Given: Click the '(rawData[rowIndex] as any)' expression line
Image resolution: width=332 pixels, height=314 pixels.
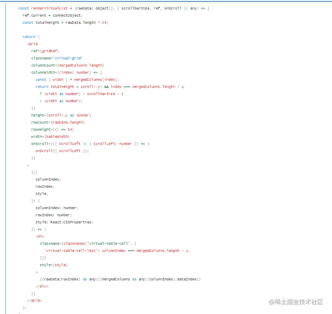Looking at the screenshot, I should pyautogui.click(x=120, y=279).
